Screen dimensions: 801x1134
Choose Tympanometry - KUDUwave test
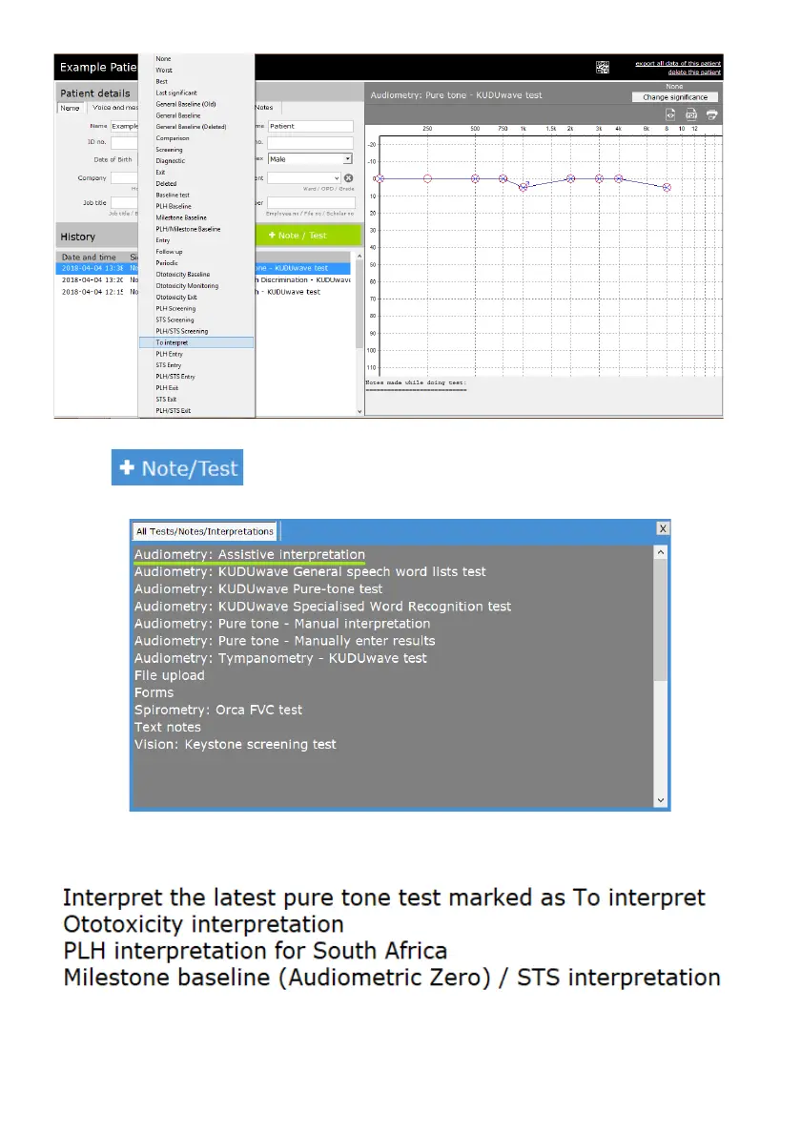click(280, 658)
